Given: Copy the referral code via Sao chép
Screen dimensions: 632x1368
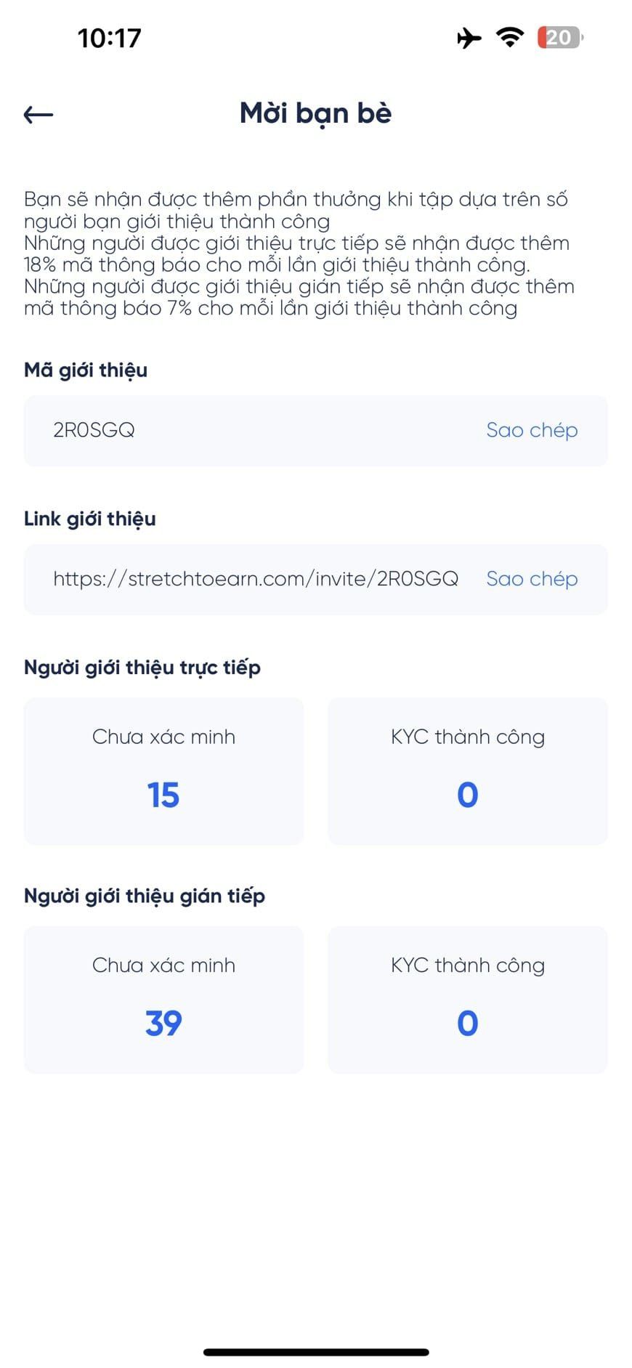Looking at the screenshot, I should point(532,430).
